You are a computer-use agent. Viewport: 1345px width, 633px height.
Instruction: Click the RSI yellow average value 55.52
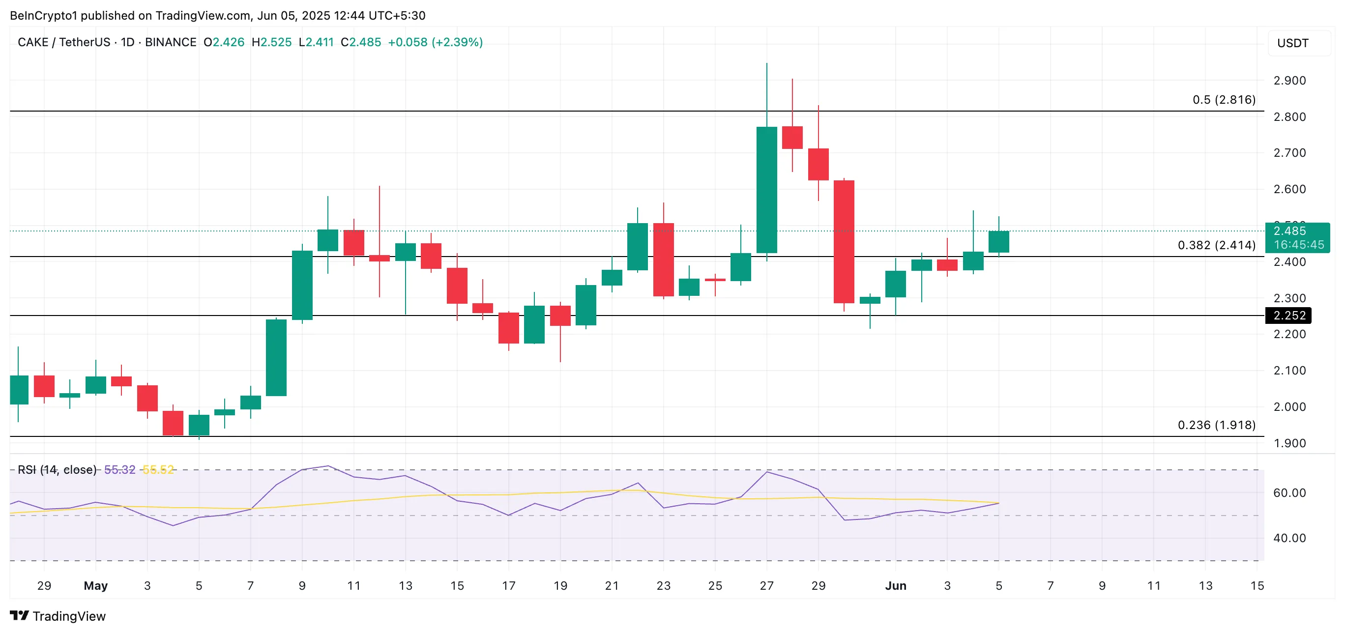[158, 470]
